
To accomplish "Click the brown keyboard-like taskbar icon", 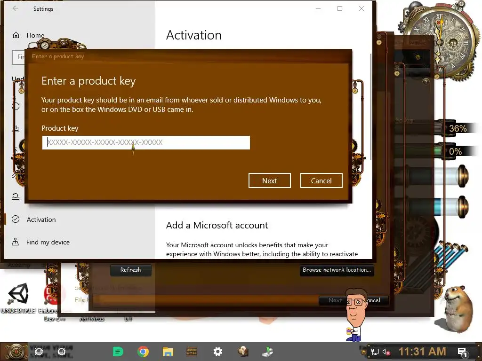I will tap(192, 352).
